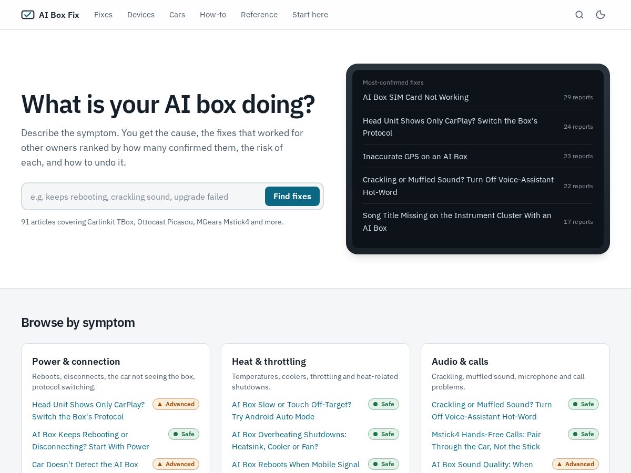Viewport: 631px width, 473px height.
Task: Open AI Box Reboots When Mobile Signal article
Action: [296, 465]
